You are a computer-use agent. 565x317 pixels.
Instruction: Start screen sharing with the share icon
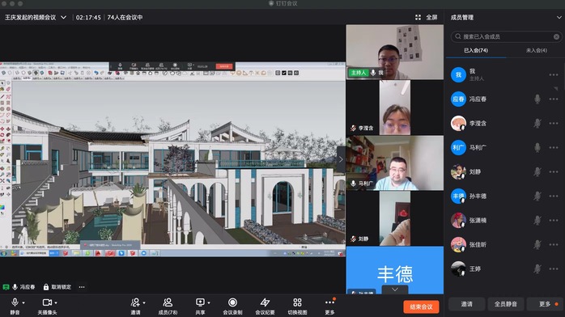[x=200, y=302]
